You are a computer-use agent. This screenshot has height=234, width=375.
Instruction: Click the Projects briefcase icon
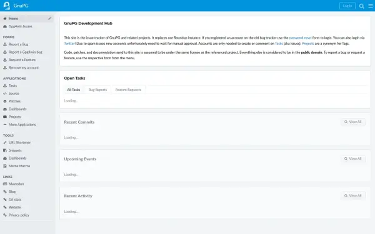tap(5, 117)
